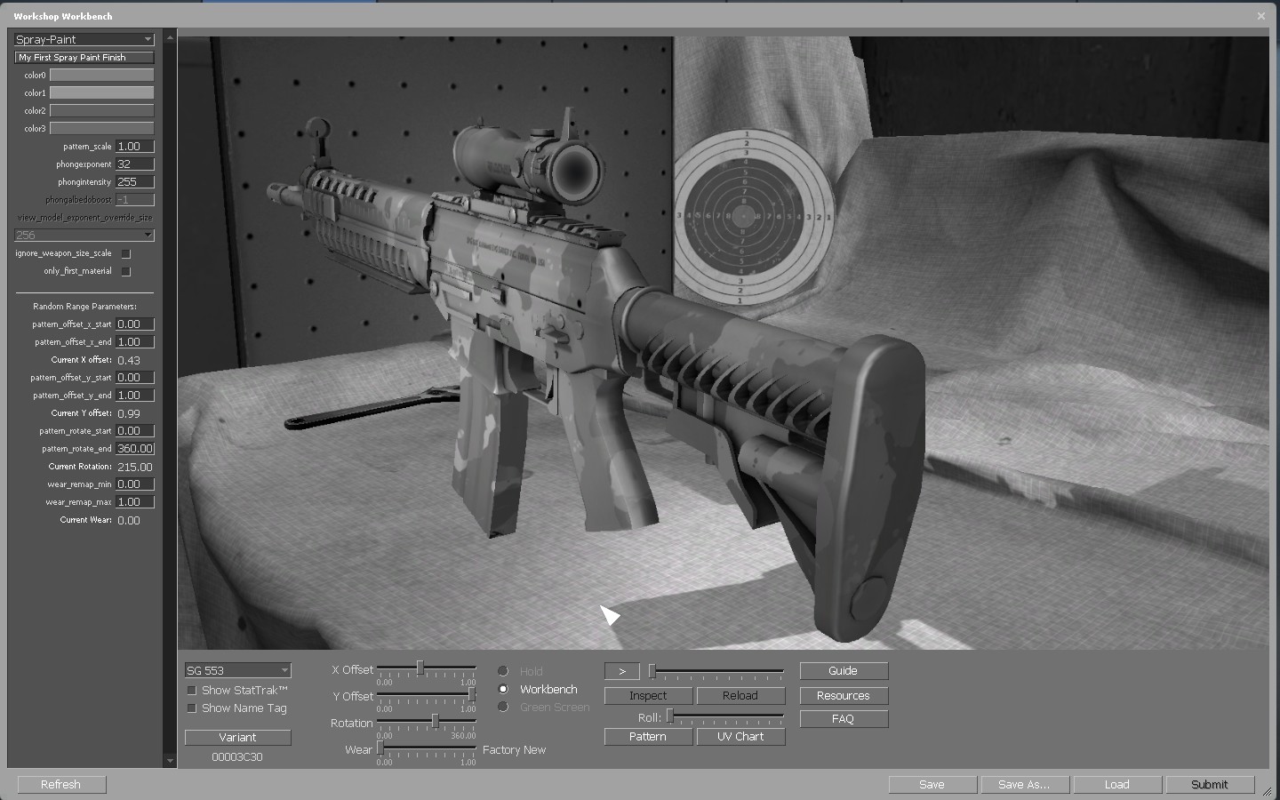Click the pattern_scale value field

[135, 147]
